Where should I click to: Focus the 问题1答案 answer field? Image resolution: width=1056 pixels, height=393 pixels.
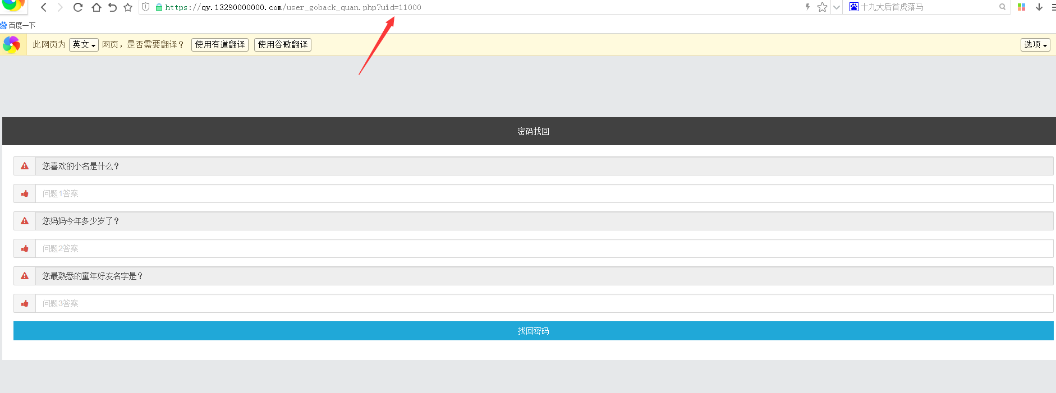pos(543,193)
